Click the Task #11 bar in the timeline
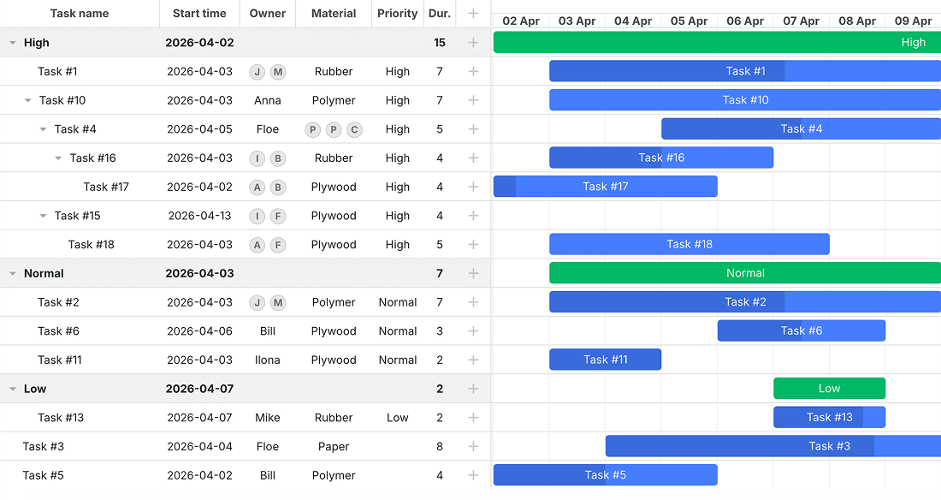Viewport: 941px width, 500px height. (x=606, y=360)
